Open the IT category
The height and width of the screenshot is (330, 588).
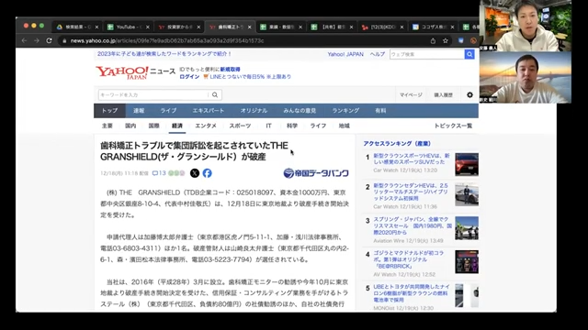[268, 126]
